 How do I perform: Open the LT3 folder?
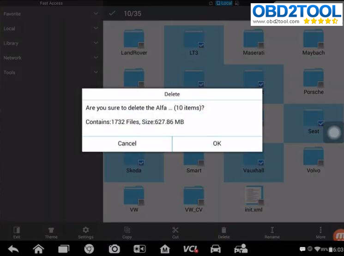[194, 43]
